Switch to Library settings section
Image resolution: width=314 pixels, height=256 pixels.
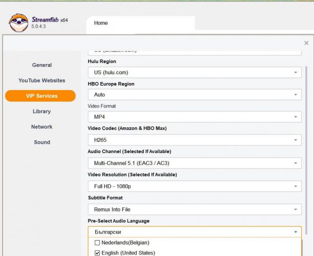[x=42, y=111]
